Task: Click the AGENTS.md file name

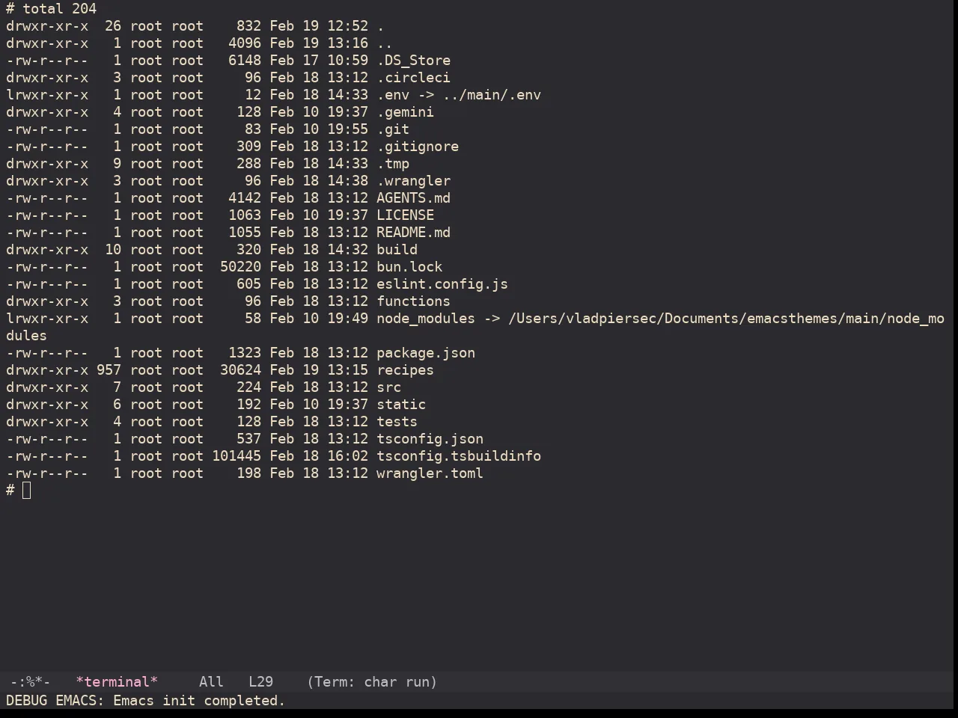Action: pyautogui.click(x=413, y=198)
